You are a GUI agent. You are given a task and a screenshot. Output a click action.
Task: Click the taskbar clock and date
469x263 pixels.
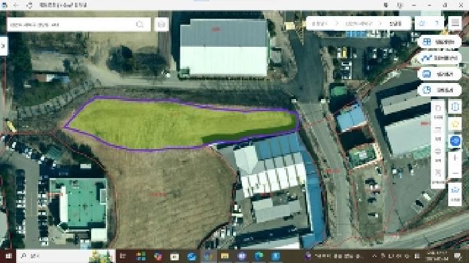coord(437,256)
